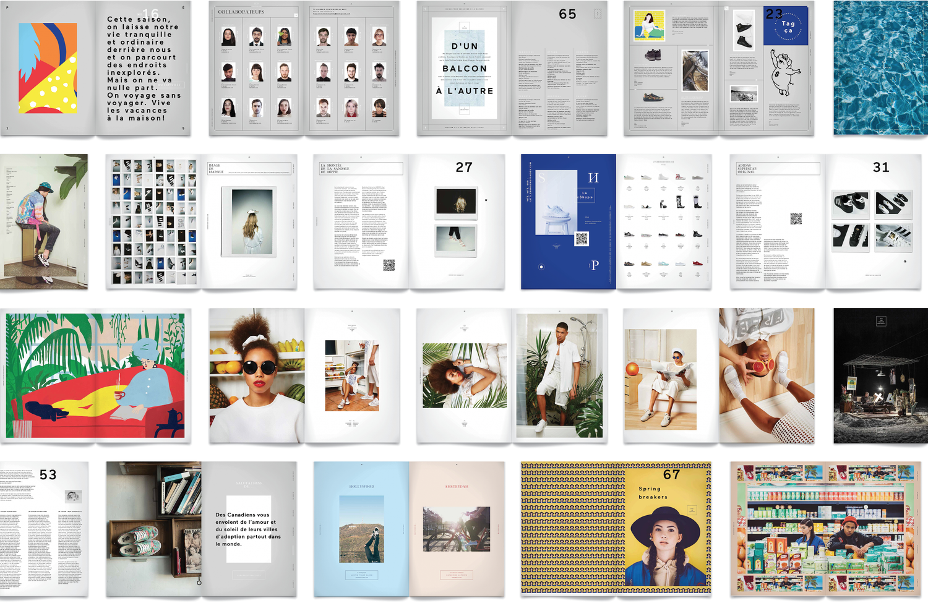Click the '«Shop»' label on the blue page
This screenshot has width=928, height=603.
[585, 195]
